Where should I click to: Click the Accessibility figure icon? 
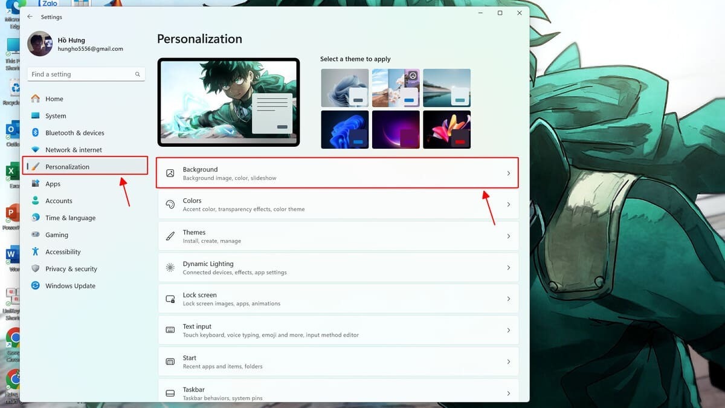[35, 251]
